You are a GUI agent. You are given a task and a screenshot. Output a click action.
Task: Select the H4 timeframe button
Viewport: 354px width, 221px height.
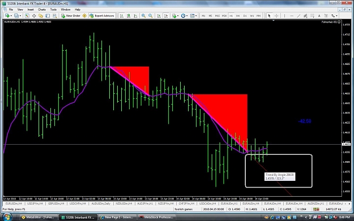tap(238, 16)
